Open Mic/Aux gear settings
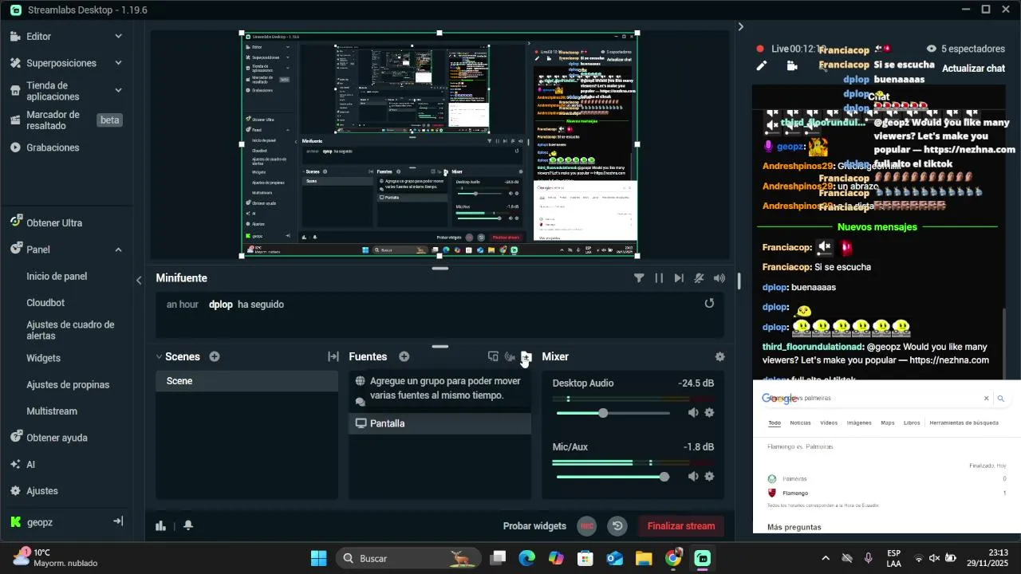Image resolution: width=1021 pixels, height=574 pixels. coord(709,477)
